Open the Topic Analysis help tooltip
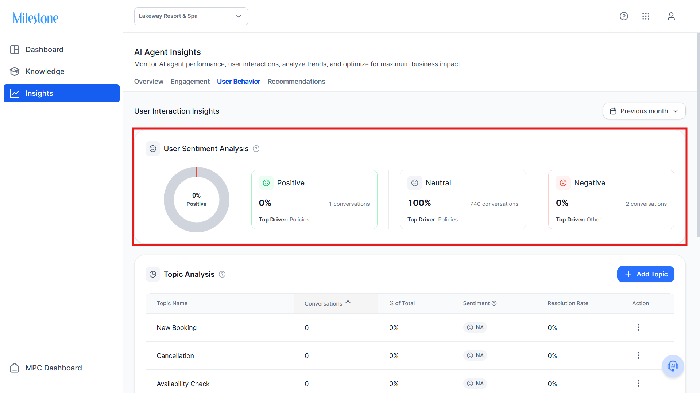 [222, 274]
